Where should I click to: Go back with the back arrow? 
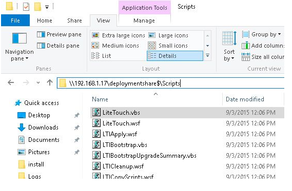pyautogui.click(x=11, y=82)
